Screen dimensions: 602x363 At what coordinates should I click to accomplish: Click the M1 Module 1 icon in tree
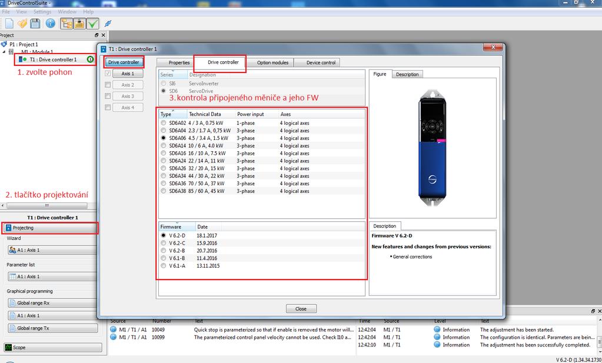pyautogui.click(x=11, y=52)
